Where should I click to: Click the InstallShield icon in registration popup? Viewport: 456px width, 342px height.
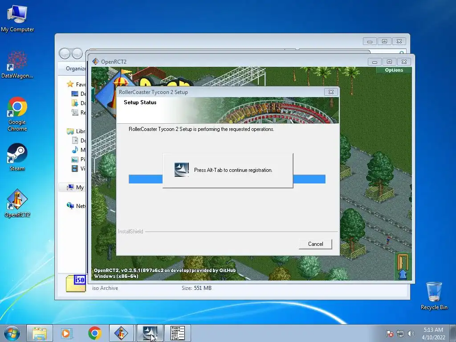(182, 170)
